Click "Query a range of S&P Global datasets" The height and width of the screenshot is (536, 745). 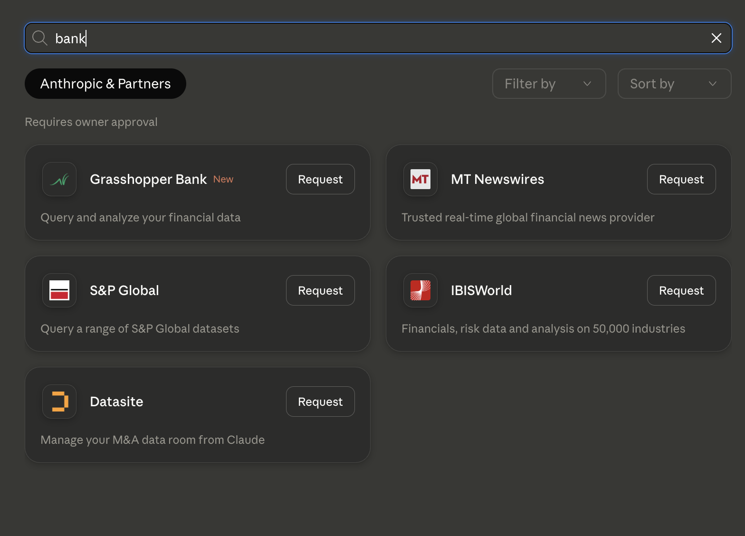pos(140,328)
